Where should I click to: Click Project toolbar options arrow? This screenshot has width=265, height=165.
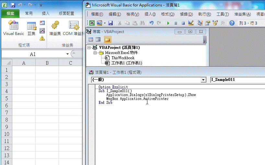coord(205,40)
